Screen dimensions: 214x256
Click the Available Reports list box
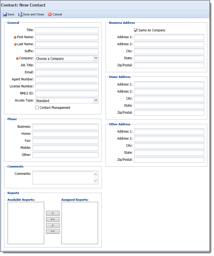click(26, 223)
